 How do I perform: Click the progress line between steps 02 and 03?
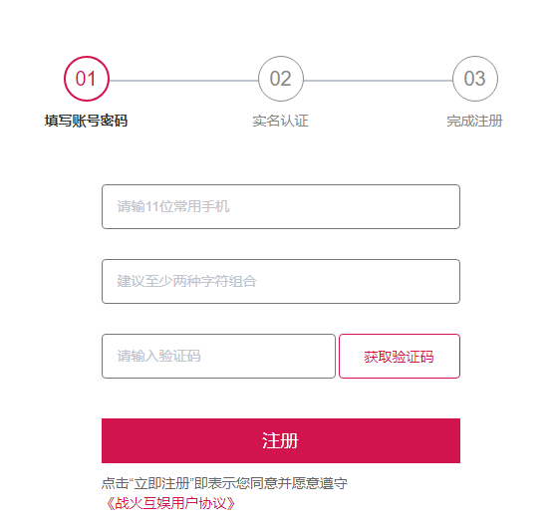point(378,81)
